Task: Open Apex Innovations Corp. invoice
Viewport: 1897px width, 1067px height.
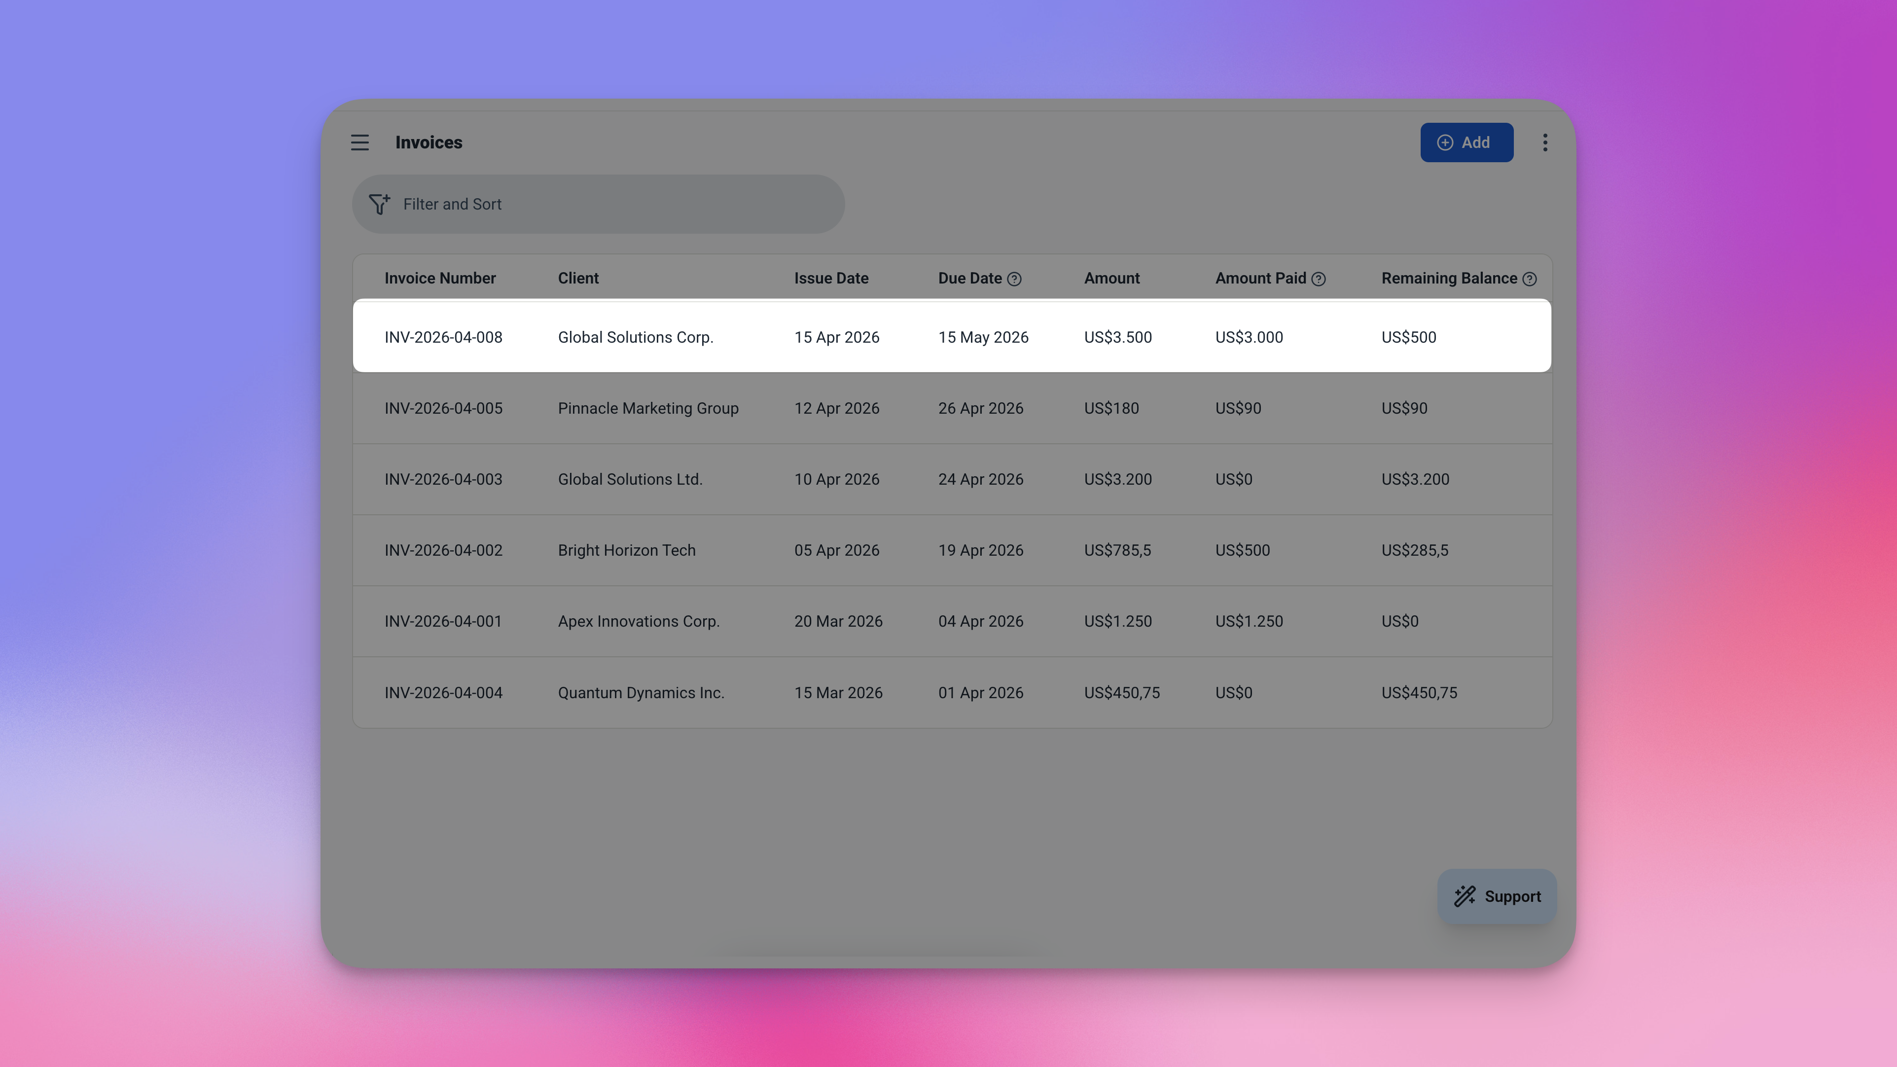Action: [639, 621]
